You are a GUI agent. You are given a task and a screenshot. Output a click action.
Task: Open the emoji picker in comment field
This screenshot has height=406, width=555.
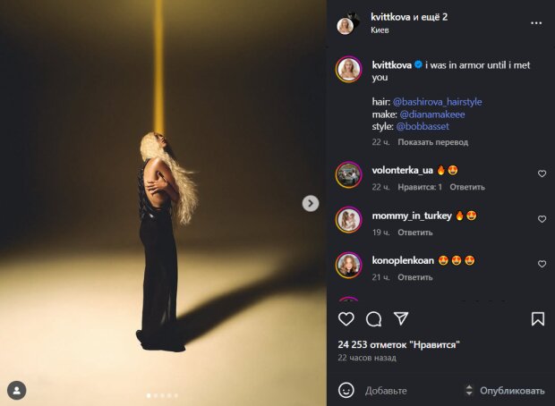tap(346, 390)
